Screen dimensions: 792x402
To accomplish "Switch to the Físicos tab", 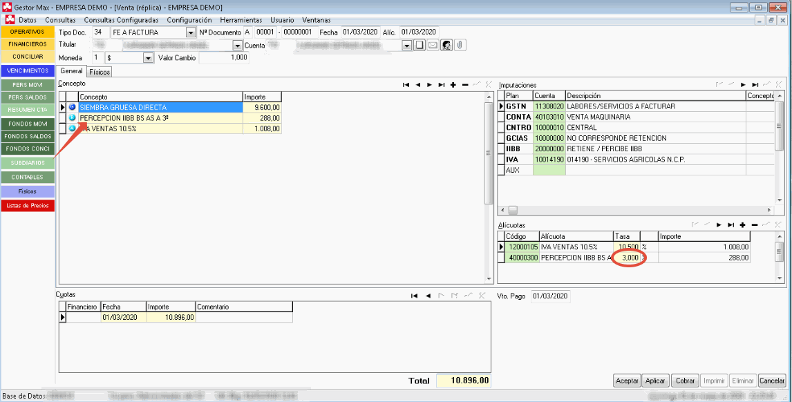I will coord(100,73).
